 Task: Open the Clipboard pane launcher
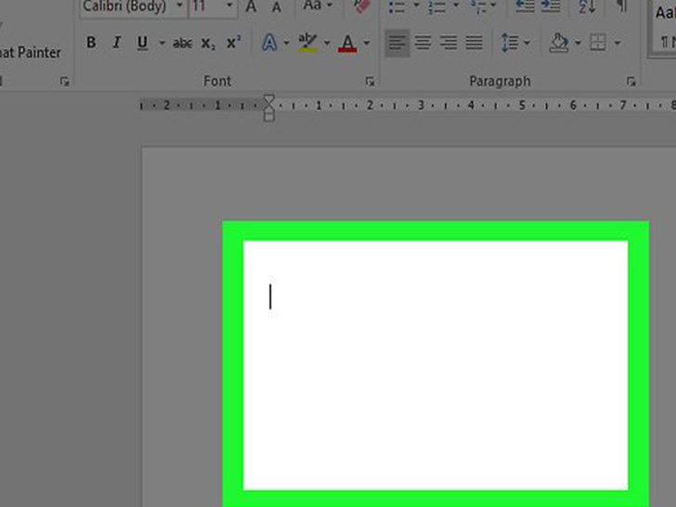coord(64,81)
